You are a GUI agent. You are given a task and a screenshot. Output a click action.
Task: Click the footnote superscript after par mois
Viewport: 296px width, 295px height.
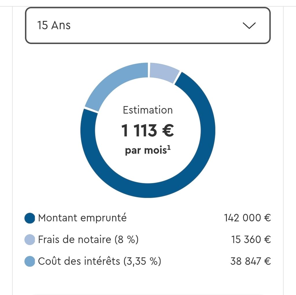(x=169, y=147)
